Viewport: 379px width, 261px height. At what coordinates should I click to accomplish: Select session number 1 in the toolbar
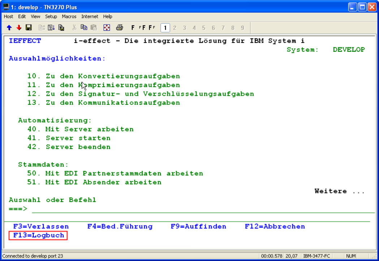click(165, 28)
